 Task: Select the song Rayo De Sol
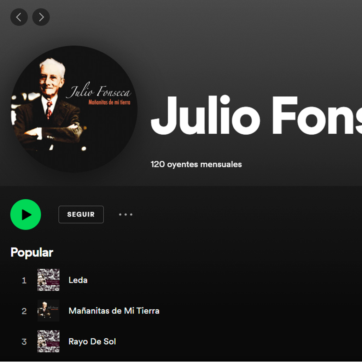coord(92,341)
